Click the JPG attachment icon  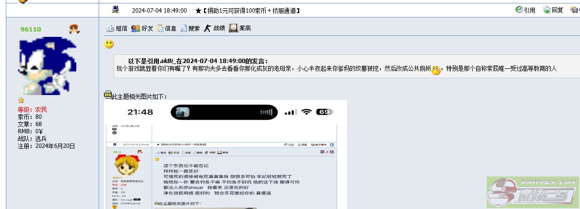point(108,95)
